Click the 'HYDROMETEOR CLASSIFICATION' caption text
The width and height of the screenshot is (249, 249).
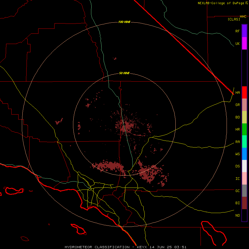97,247
